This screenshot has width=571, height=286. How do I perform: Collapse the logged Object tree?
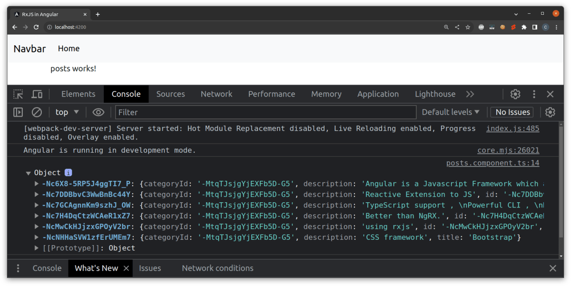click(29, 173)
